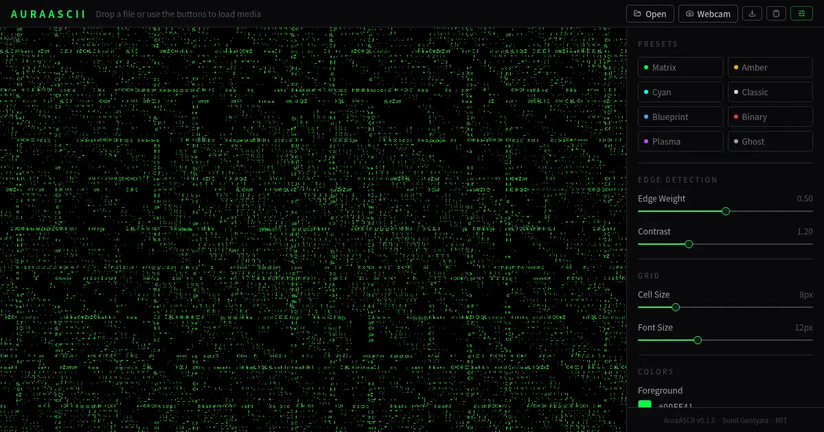824x432 pixels.
Task: Click the GRID section heading
Action: click(x=649, y=276)
